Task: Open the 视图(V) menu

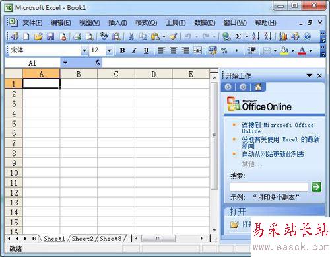Action: [x=90, y=22]
